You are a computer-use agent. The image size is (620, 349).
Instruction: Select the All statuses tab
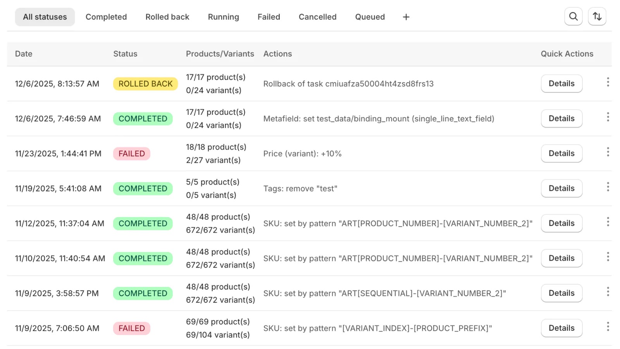45,17
